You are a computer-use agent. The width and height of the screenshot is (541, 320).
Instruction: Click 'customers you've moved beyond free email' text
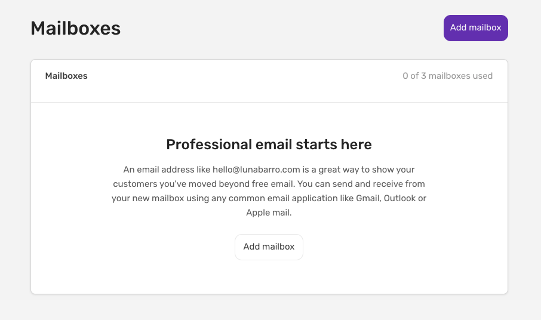coord(204,184)
